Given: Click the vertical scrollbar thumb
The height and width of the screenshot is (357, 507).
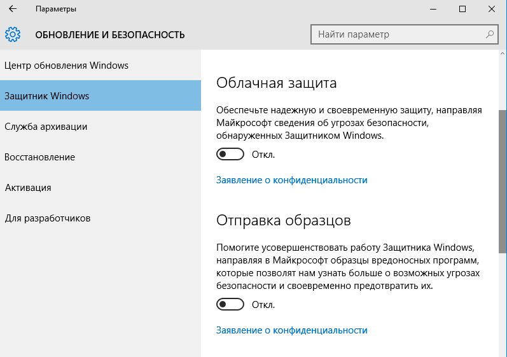Looking at the screenshot, I should click(x=503, y=181).
